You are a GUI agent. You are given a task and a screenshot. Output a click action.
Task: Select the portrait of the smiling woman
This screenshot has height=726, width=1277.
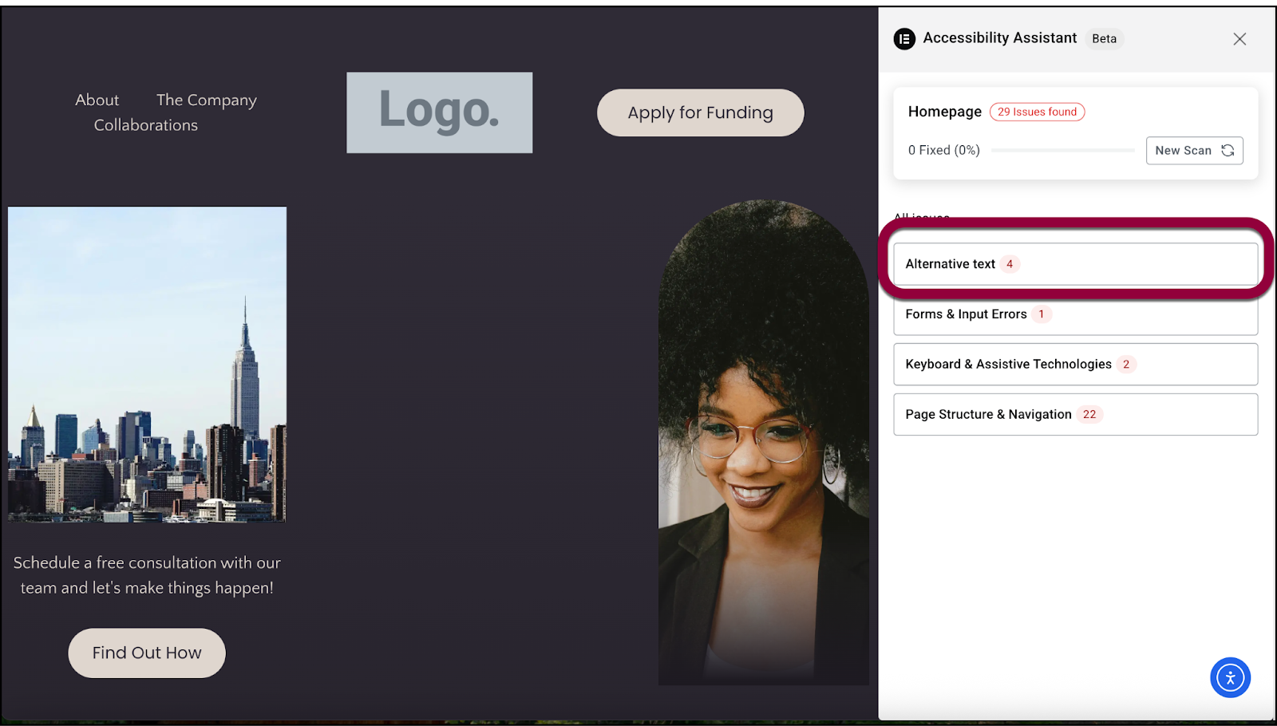[x=763, y=443]
